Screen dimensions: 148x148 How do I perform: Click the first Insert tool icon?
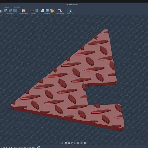[43, 11]
